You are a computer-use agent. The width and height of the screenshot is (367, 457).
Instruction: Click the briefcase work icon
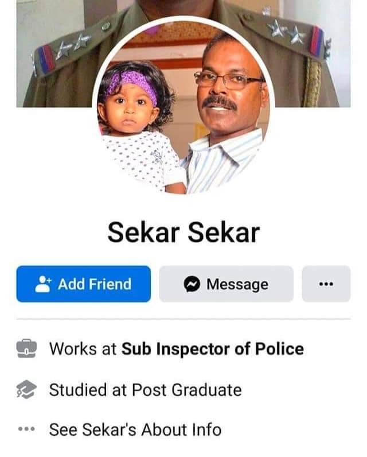point(26,348)
